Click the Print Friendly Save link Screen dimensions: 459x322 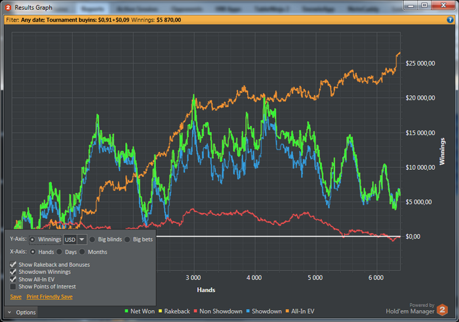coord(49,297)
